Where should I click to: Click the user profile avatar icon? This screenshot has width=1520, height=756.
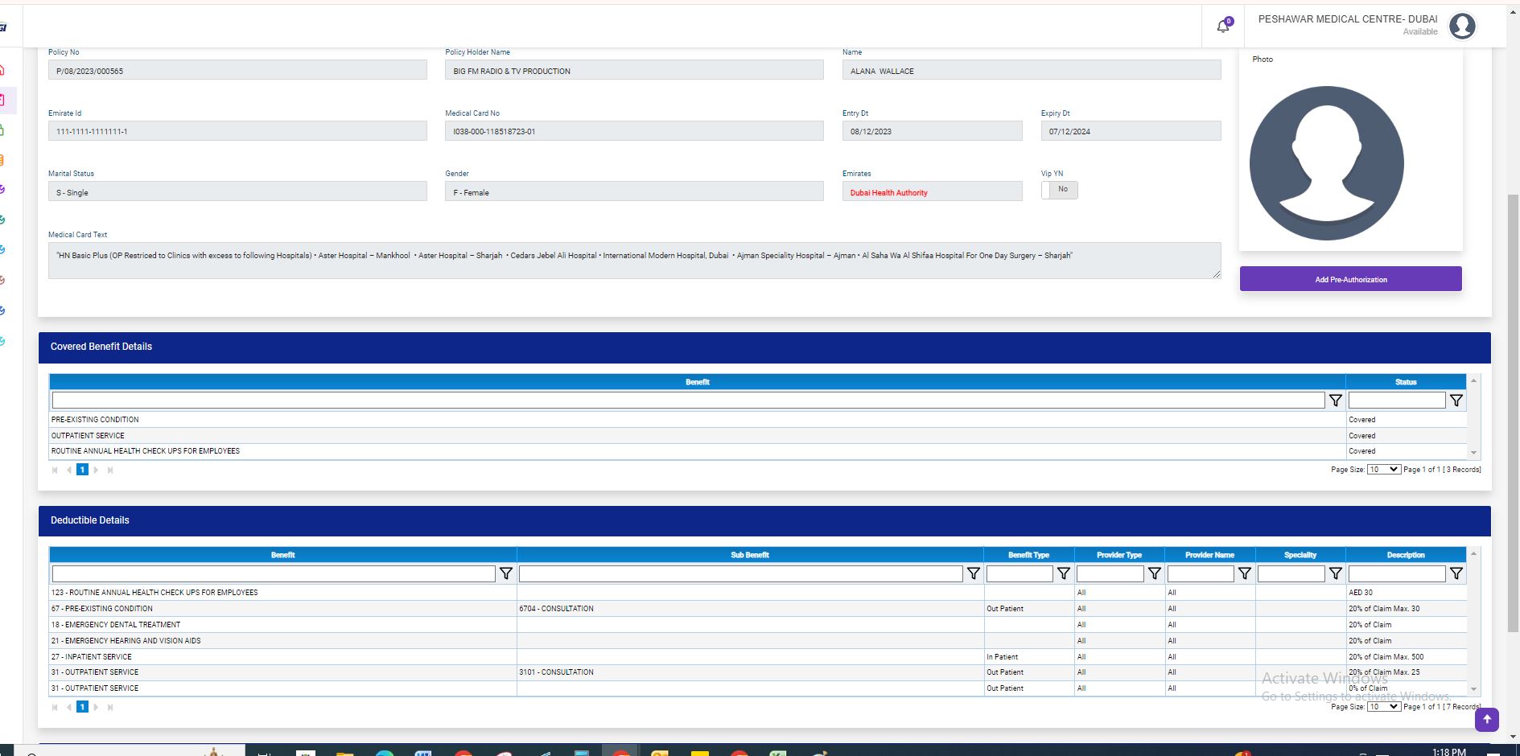[1461, 26]
